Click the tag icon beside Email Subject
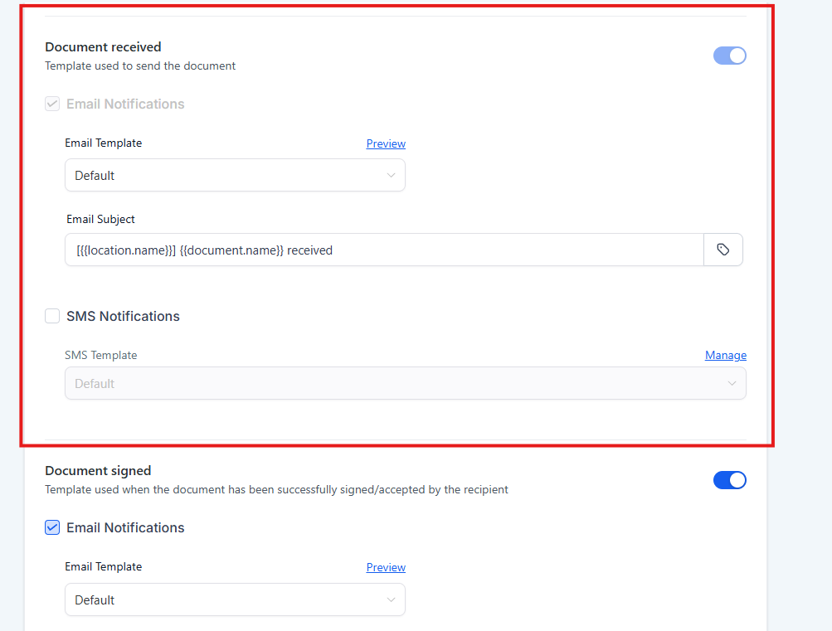This screenshot has width=832, height=631. pos(723,250)
